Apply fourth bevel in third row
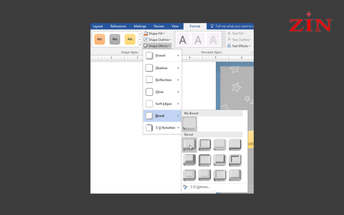Screen dimensions: 344x215 [x=235, y=175]
